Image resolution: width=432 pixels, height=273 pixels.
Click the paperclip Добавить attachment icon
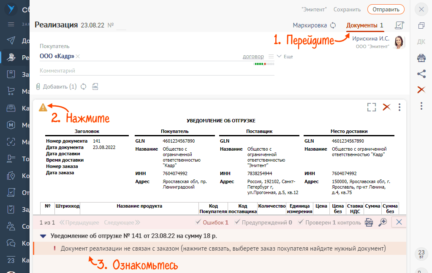(x=38, y=86)
